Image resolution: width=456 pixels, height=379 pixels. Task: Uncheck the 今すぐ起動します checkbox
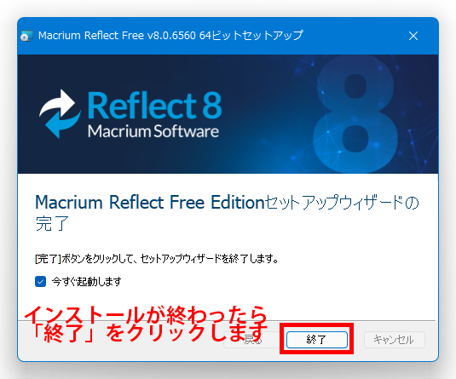point(40,281)
